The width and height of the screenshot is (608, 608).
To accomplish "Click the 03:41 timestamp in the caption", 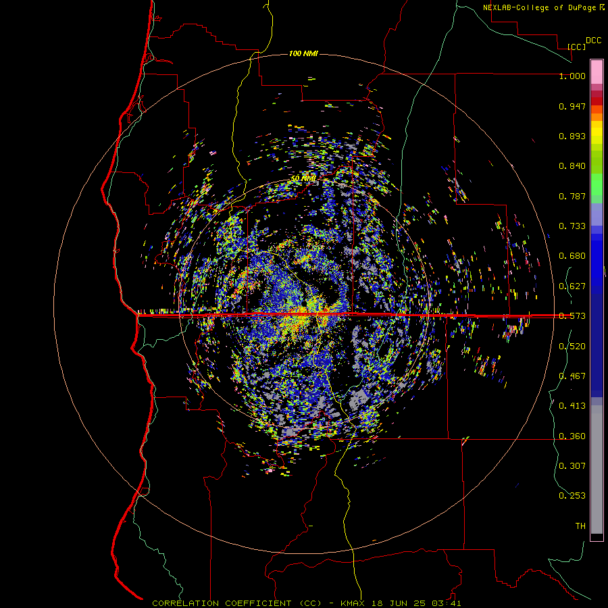I will pos(446,603).
